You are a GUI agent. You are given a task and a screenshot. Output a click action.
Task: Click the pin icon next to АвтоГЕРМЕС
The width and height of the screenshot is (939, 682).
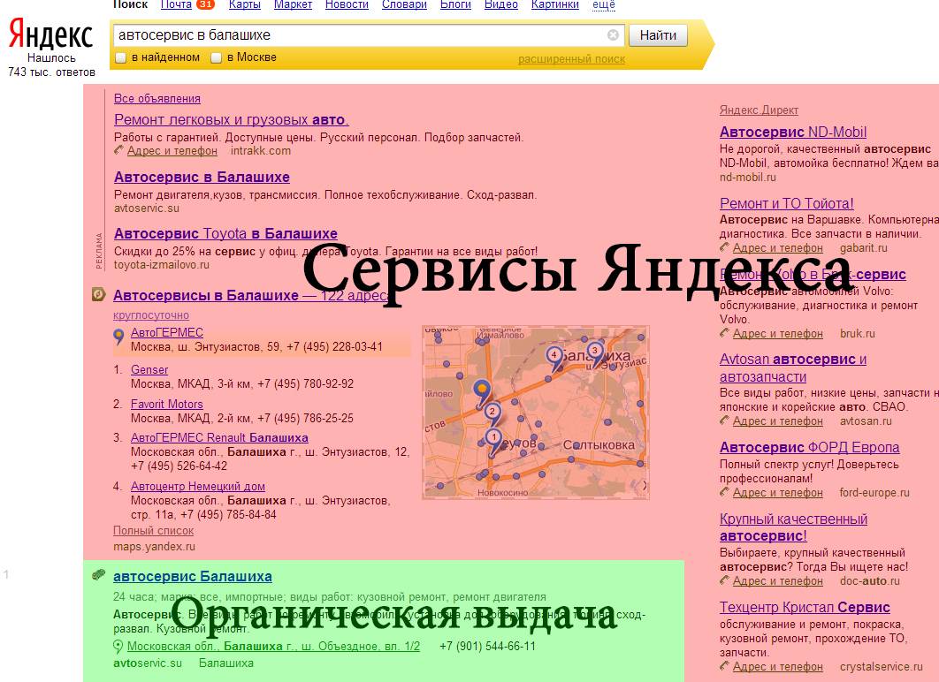coord(118,337)
